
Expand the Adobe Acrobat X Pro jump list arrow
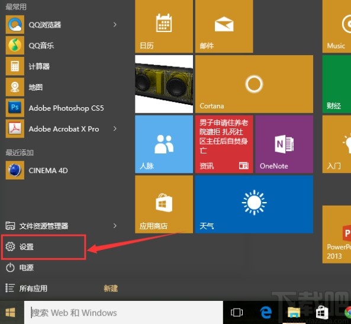(x=115, y=129)
